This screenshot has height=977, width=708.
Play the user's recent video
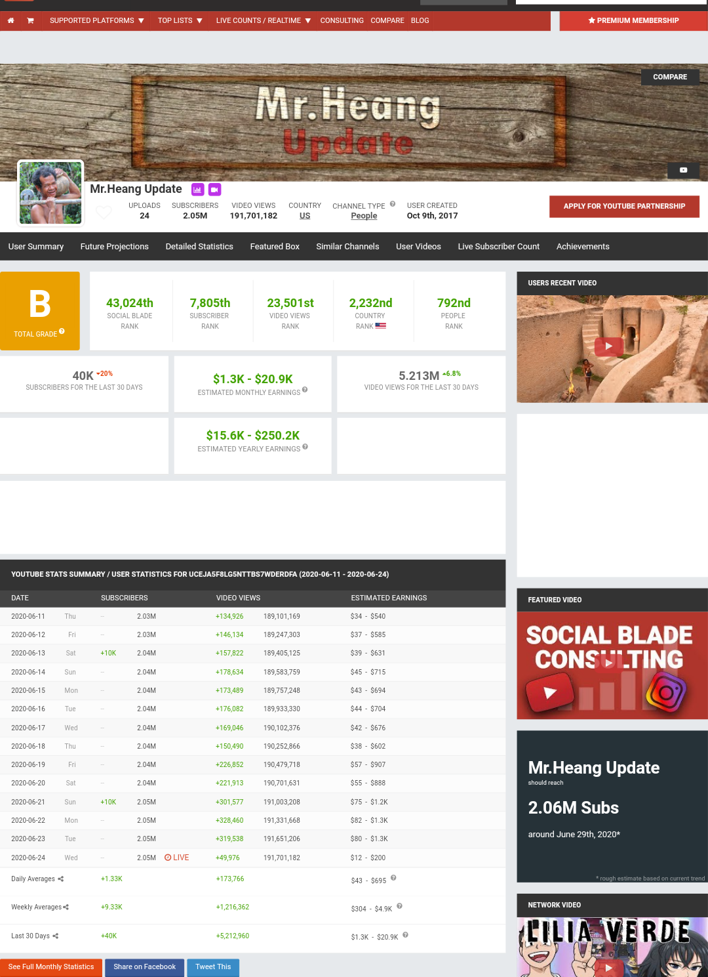coord(609,346)
